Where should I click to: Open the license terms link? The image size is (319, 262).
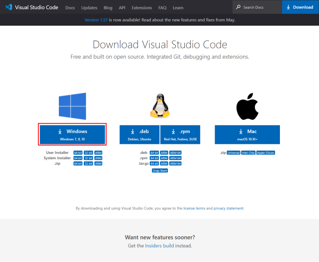[194, 208]
